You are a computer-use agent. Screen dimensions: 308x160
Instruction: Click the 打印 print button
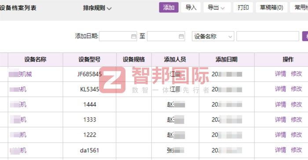pyautogui.click(x=243, y=7)
